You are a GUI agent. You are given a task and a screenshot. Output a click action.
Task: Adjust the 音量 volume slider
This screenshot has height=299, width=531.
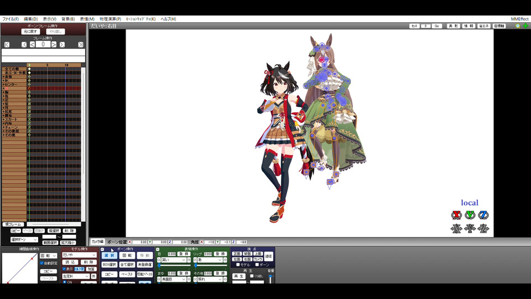click(x=270, y=279)
